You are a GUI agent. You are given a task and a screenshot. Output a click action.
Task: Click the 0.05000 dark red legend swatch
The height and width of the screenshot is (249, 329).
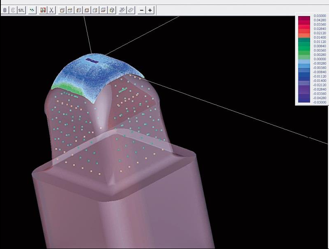[x=304, y=18]
